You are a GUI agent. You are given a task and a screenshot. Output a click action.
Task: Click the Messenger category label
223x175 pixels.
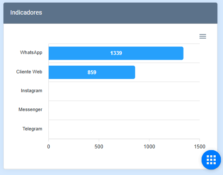pyautogui.click(x=30, y=109)
